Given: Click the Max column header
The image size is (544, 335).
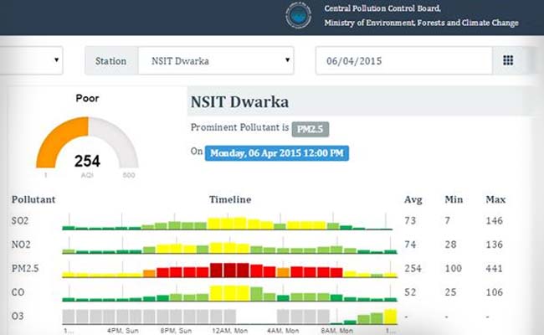Looking at the screenshot, I should (495, 200).
